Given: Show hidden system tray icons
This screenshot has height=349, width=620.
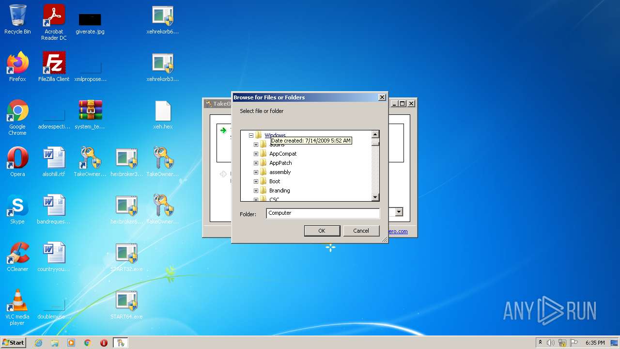Looking at the screenshot, I should [540, 343].
